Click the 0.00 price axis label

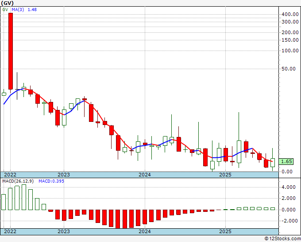(287, 172)
